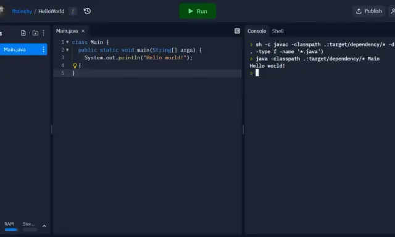Click the invite user icon

coord(393,11)
